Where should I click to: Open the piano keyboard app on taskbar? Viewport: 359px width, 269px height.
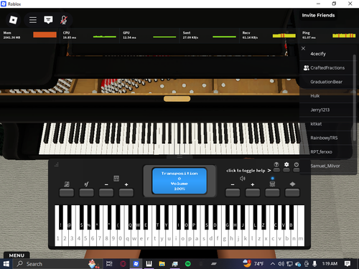(149, 264)
